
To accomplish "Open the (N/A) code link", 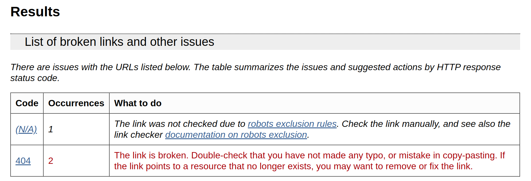I will click(26, 129).
